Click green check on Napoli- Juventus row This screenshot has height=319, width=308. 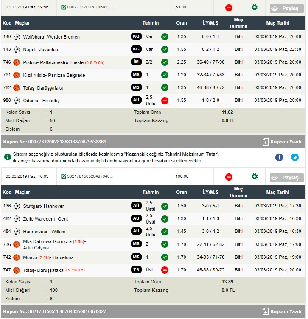[x=165, y=50]
